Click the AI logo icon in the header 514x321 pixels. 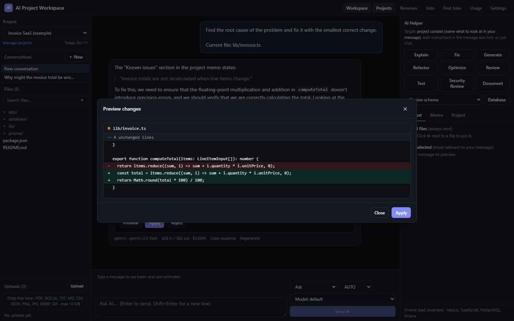tap(9, 7)
